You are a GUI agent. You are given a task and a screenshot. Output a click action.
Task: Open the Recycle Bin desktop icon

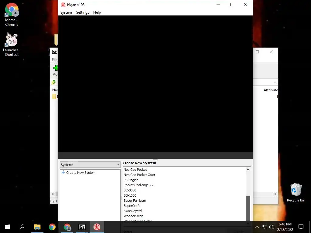tap(296, 193)
